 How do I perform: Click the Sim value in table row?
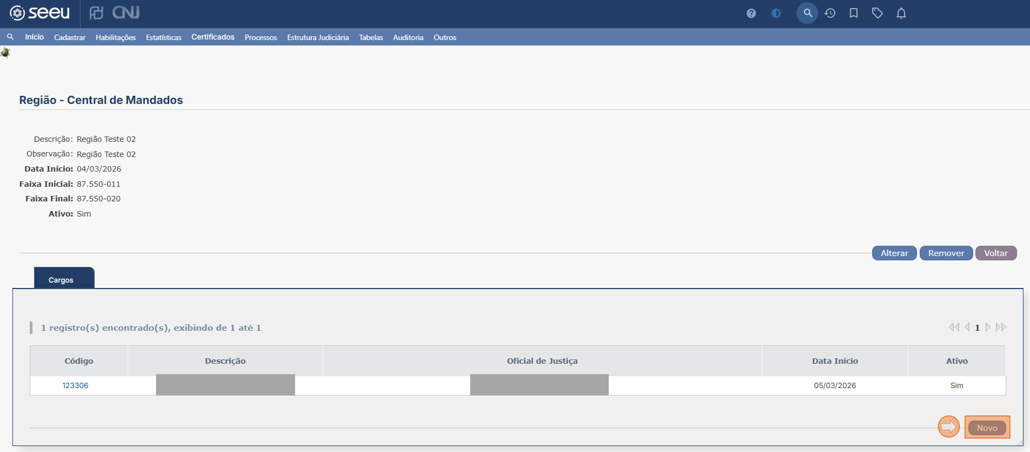[x=956, y=386]
